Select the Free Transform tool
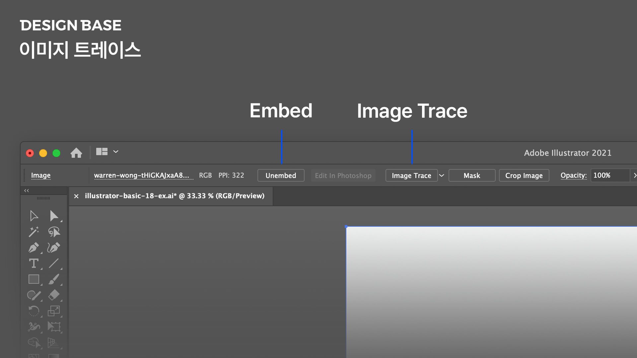 pos(54,327)
